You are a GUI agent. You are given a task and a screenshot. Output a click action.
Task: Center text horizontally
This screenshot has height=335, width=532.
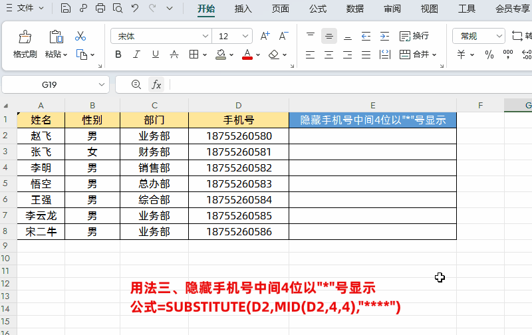(x=329, y=55)
